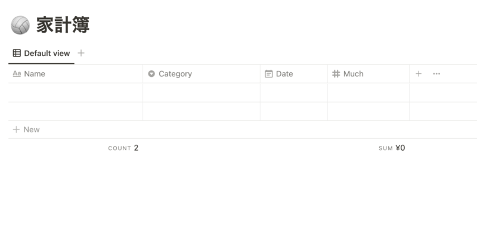Screen dimensions: 477x227
Task: Click first row's Name cell
Action: (76, 93)
